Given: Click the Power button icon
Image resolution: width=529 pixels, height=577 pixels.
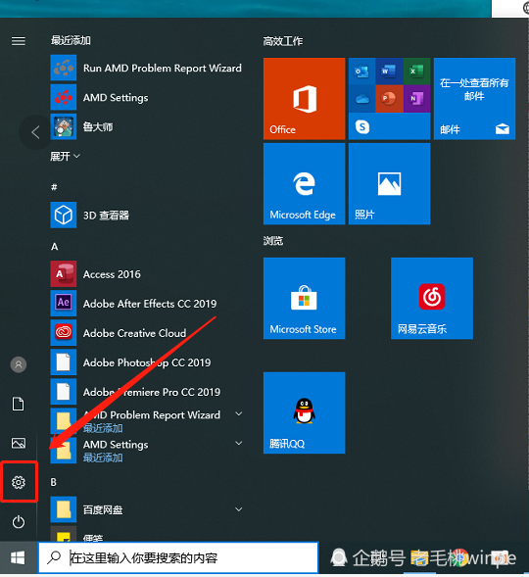Looking at the screenshot, I should [19, 522].
